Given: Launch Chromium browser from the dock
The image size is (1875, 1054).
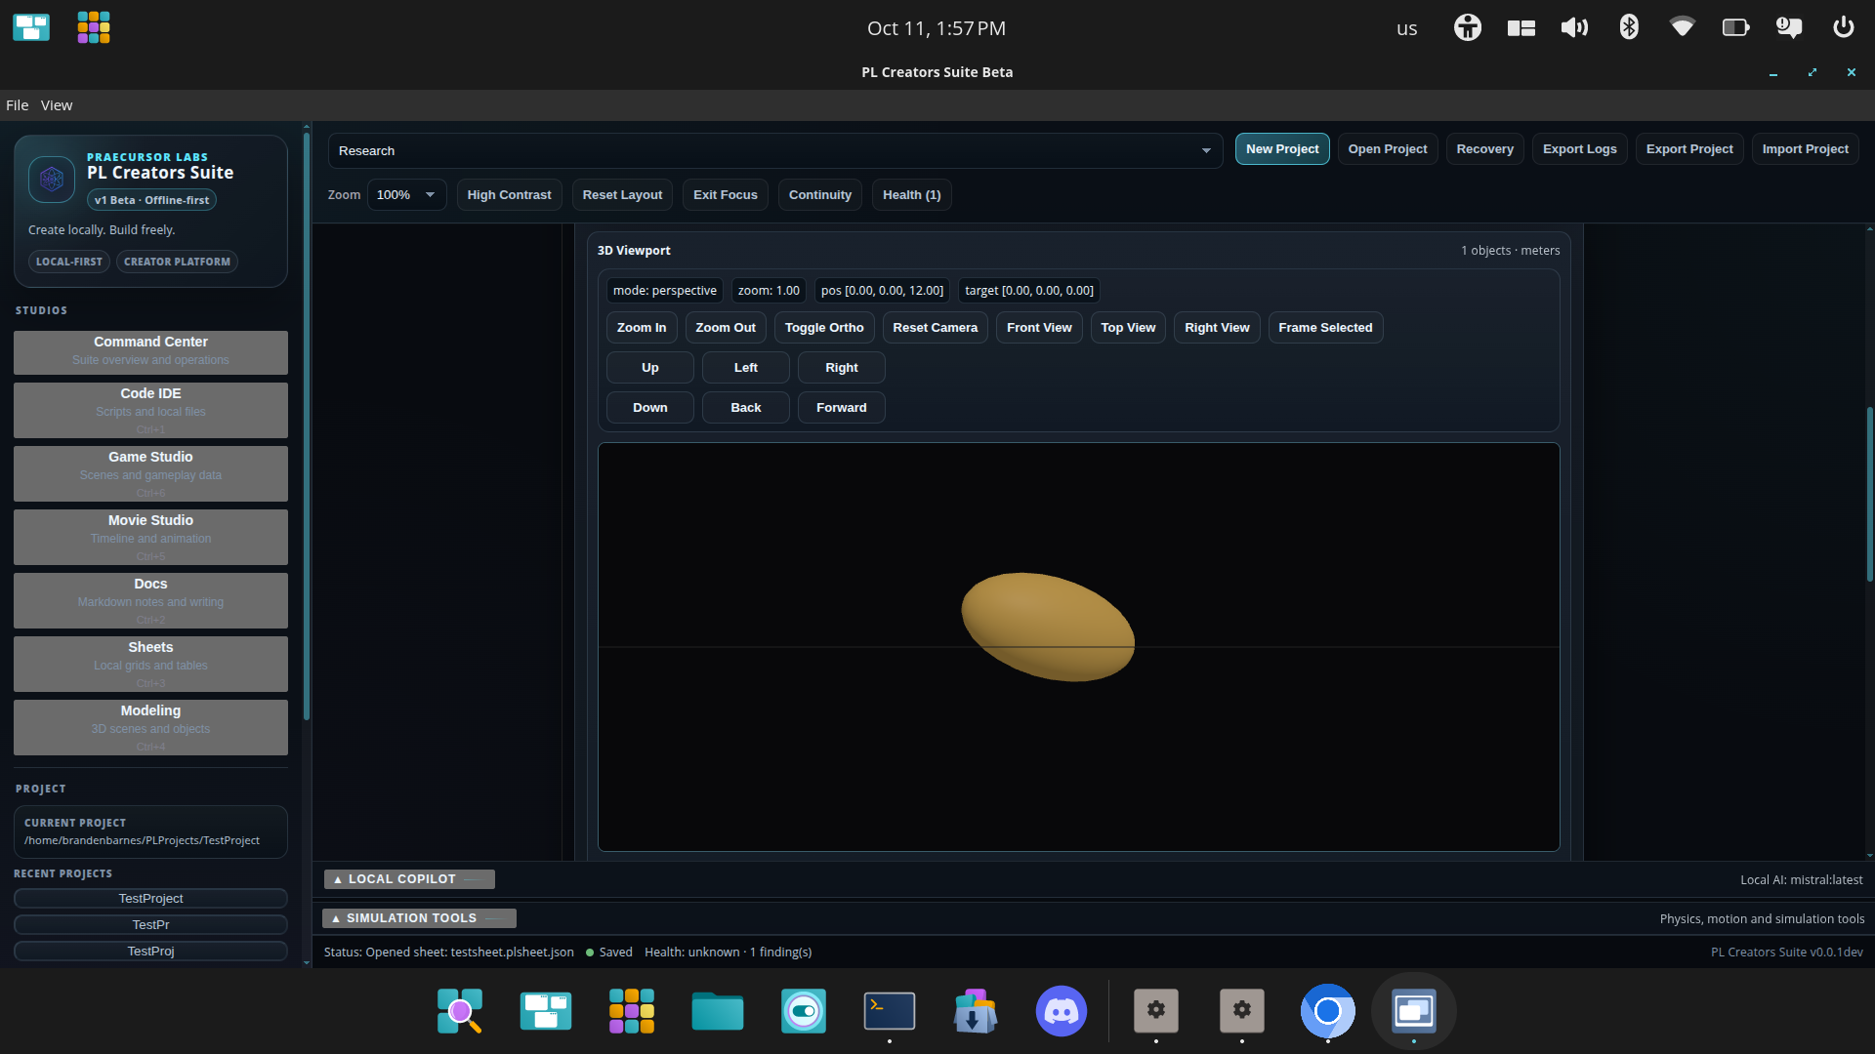Looking at the screenshot, I should coord(1327,1011).
